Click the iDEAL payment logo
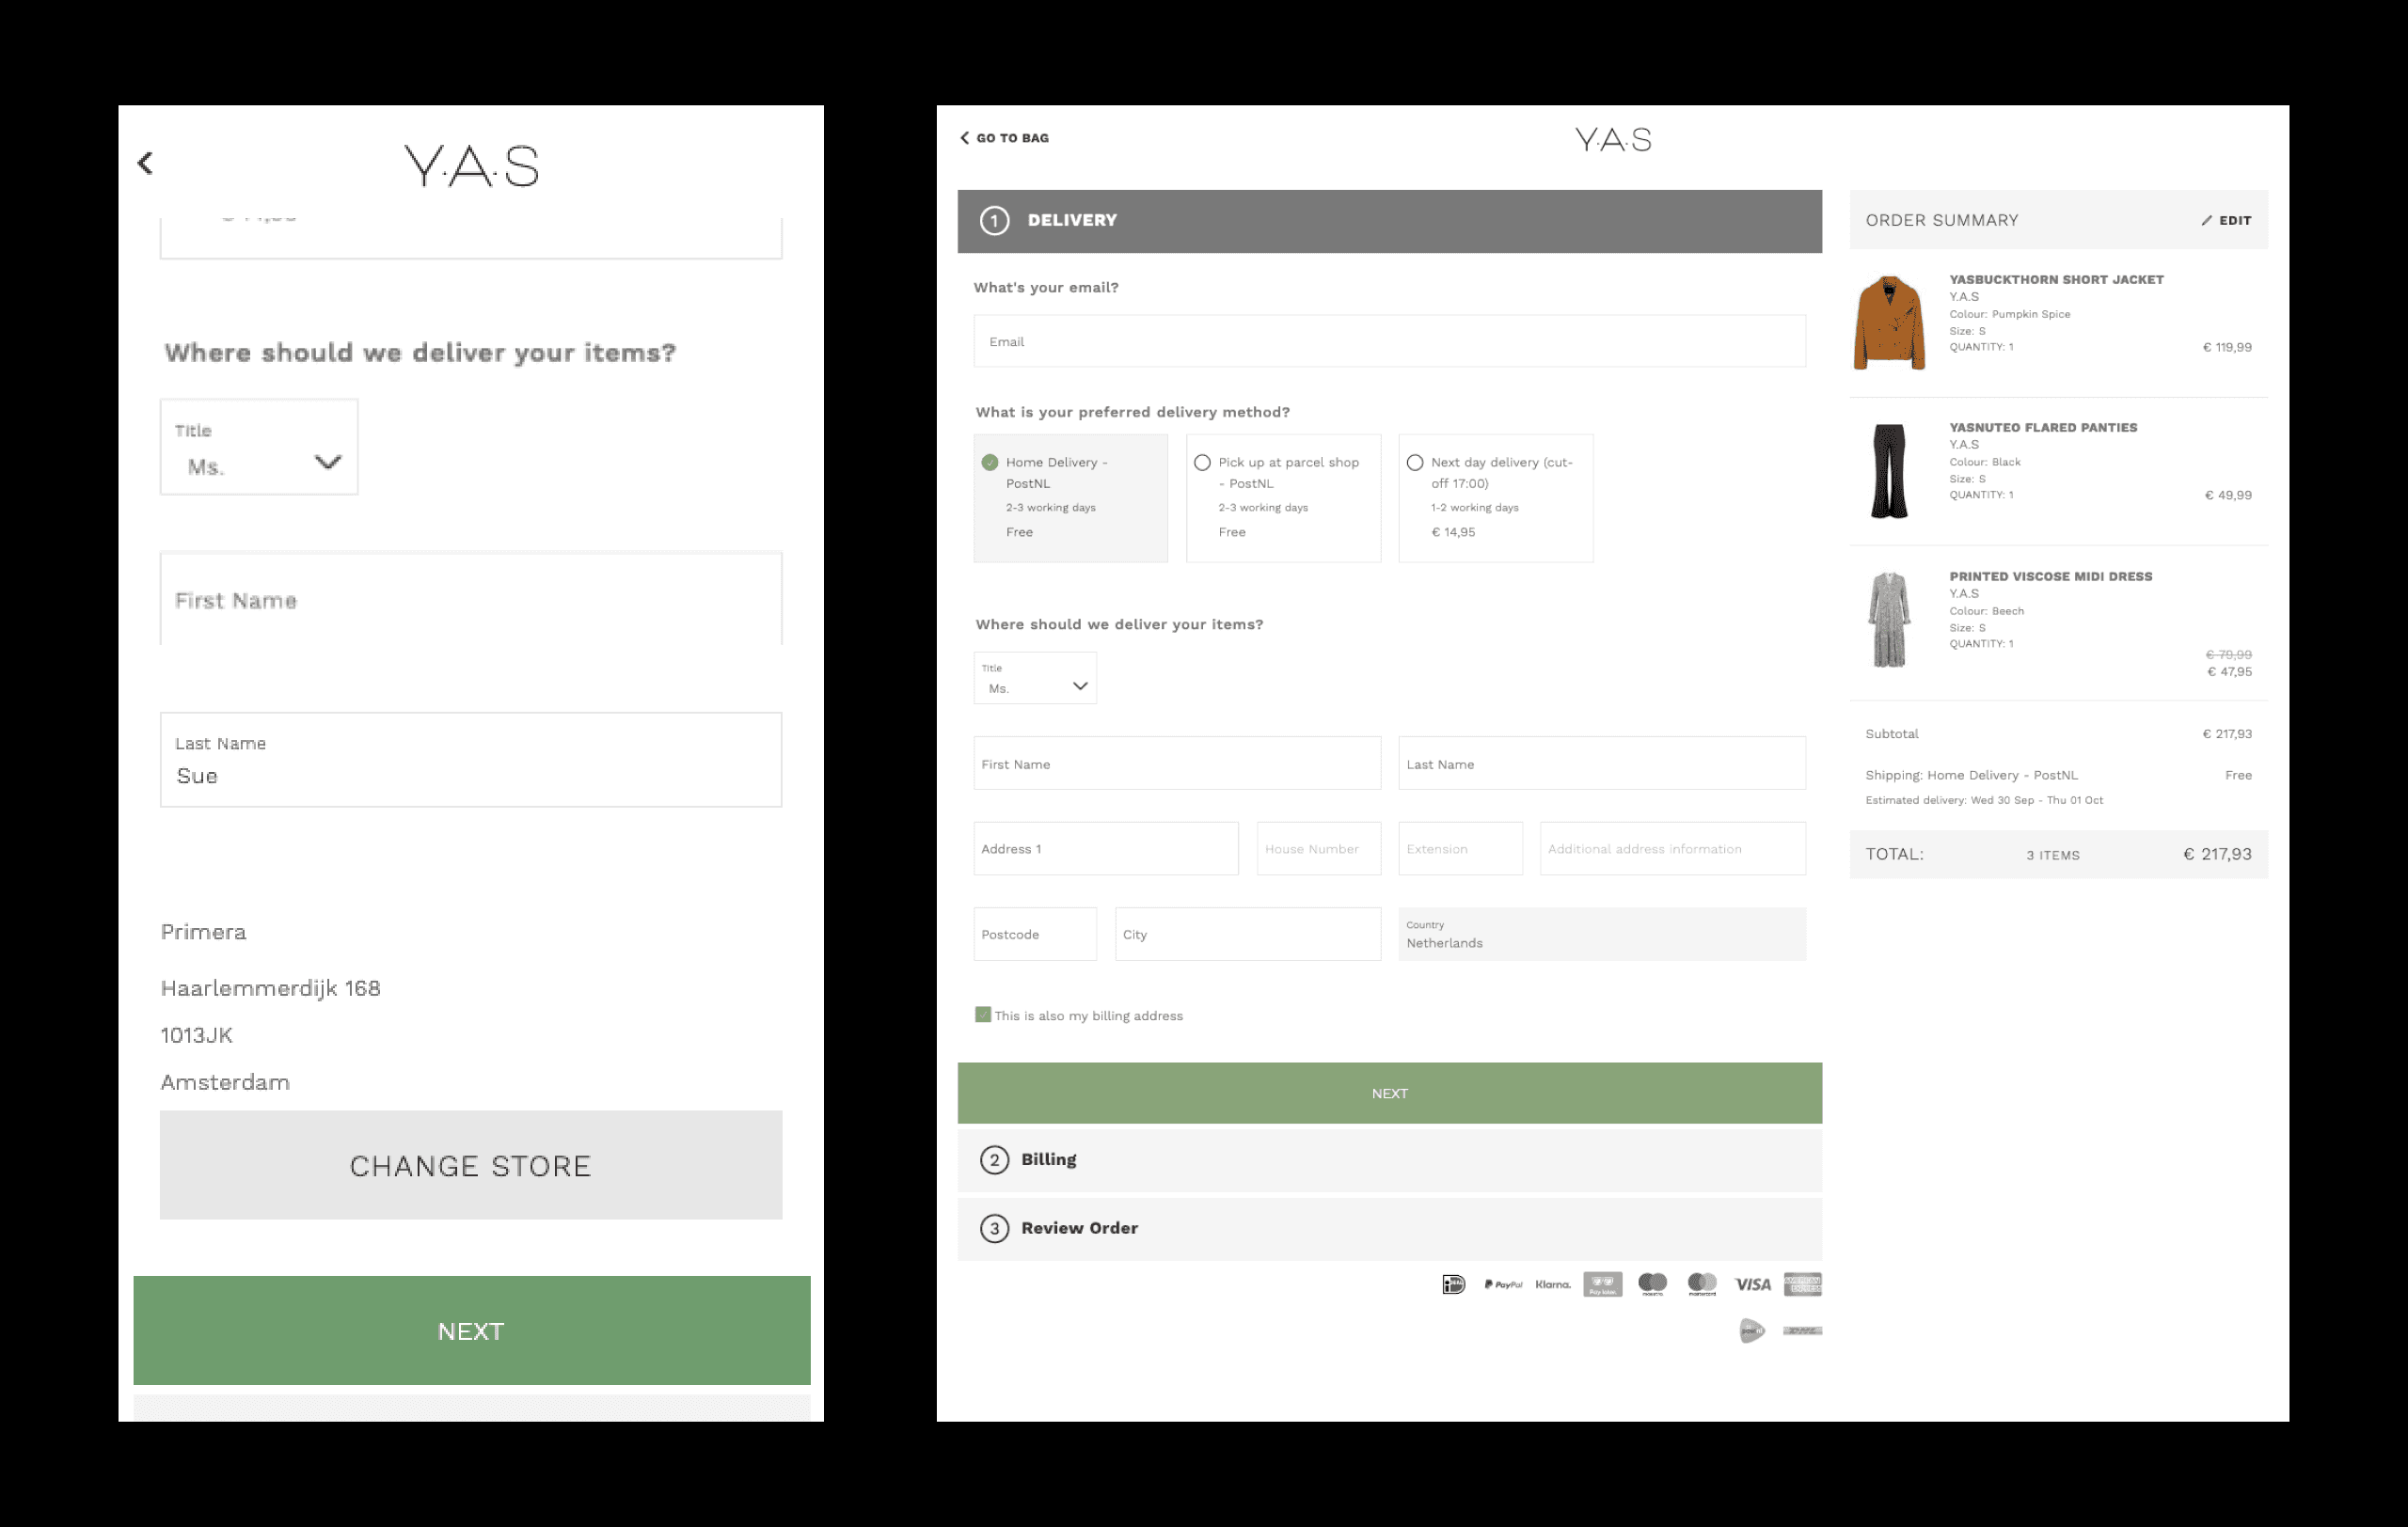 [1453, 1284]
